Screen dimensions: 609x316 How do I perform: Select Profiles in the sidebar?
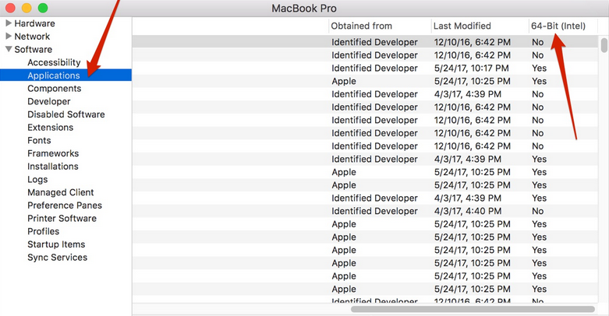pos(44,231)
